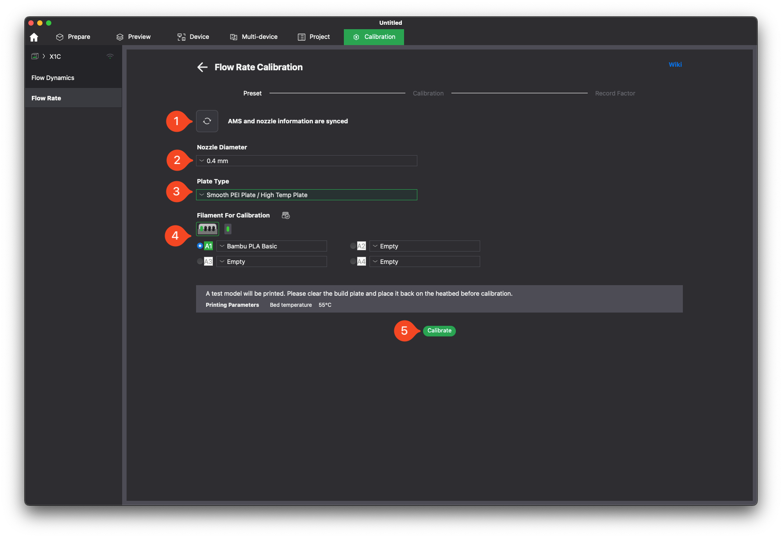Select the A1 filament radio button
Viewport: 782px width, 538px height.
coord(200,246)
